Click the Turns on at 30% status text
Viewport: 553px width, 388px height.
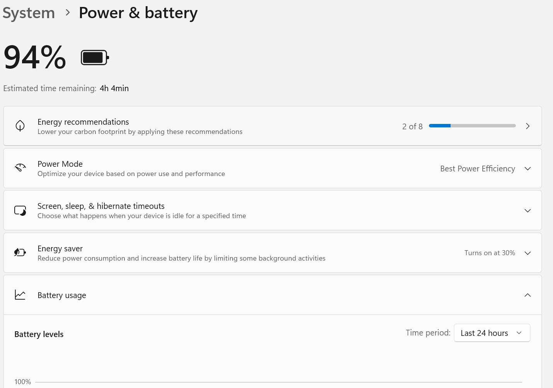[490, 253]
